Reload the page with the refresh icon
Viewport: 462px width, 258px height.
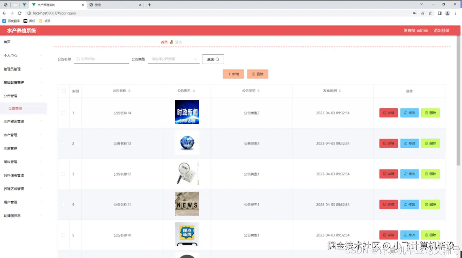pos(20,13)
